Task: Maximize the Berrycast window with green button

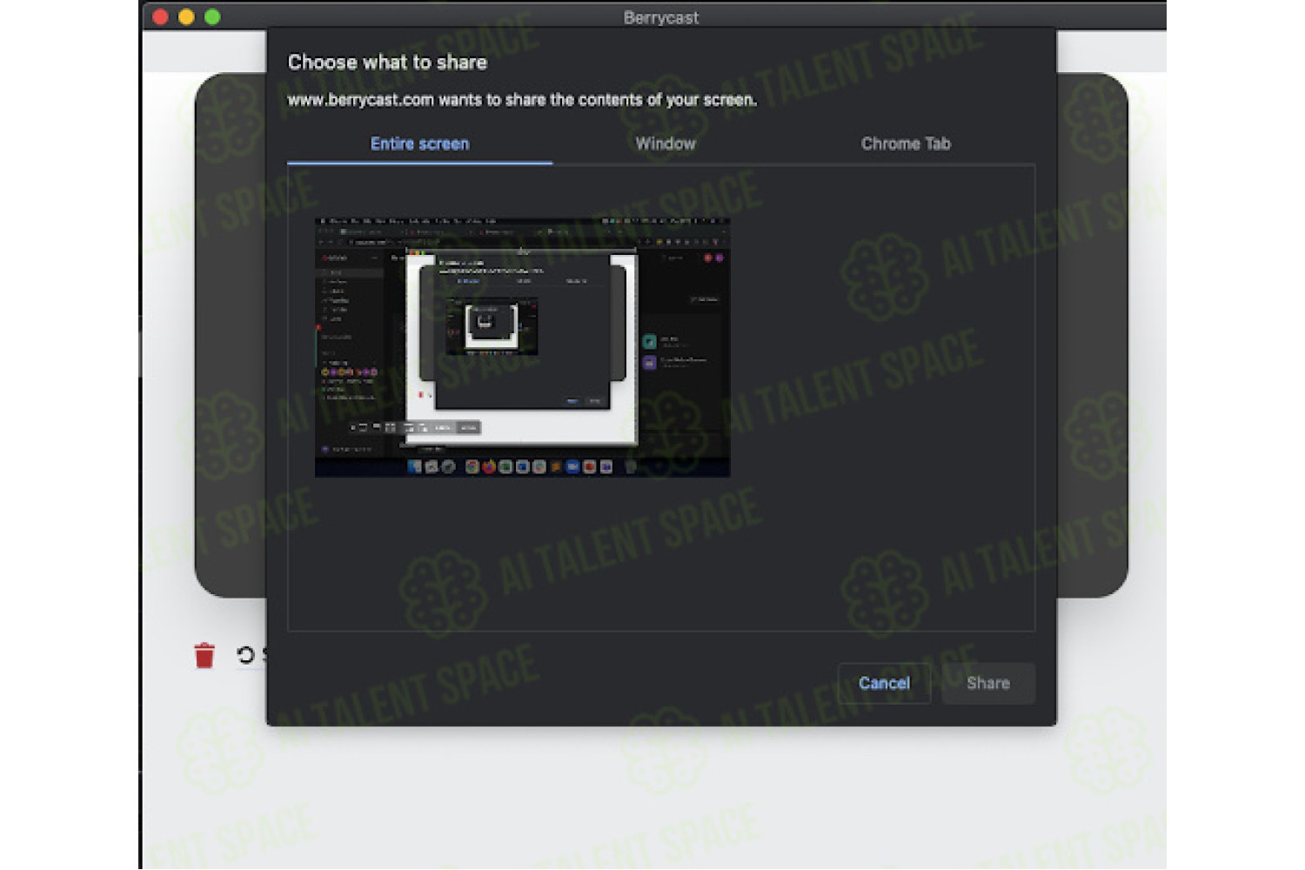Action: pos(212,17)
